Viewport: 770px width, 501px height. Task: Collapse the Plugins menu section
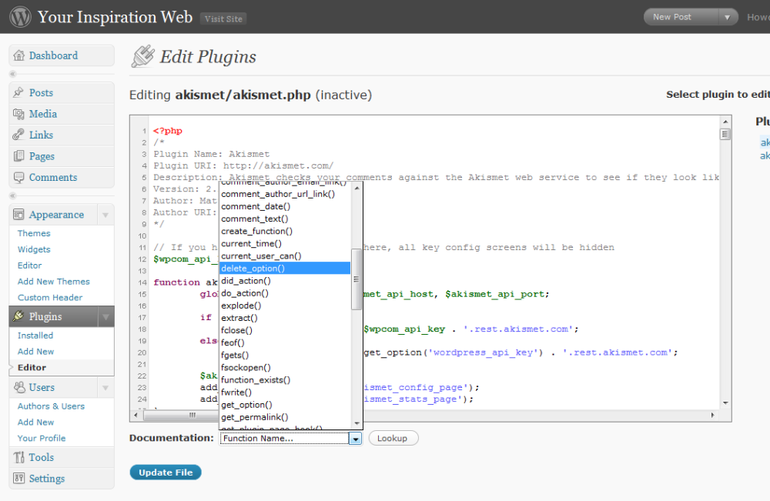point(105,316)
